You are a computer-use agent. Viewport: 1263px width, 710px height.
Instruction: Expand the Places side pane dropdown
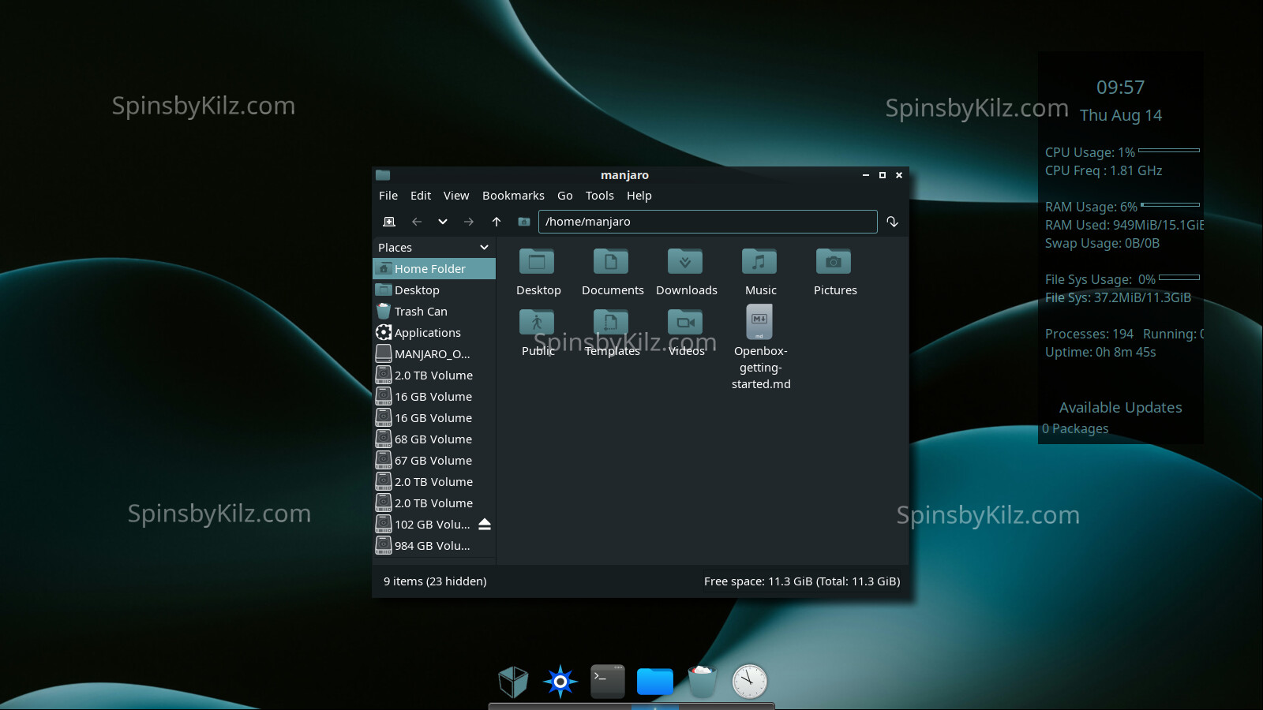coord(484,248)
